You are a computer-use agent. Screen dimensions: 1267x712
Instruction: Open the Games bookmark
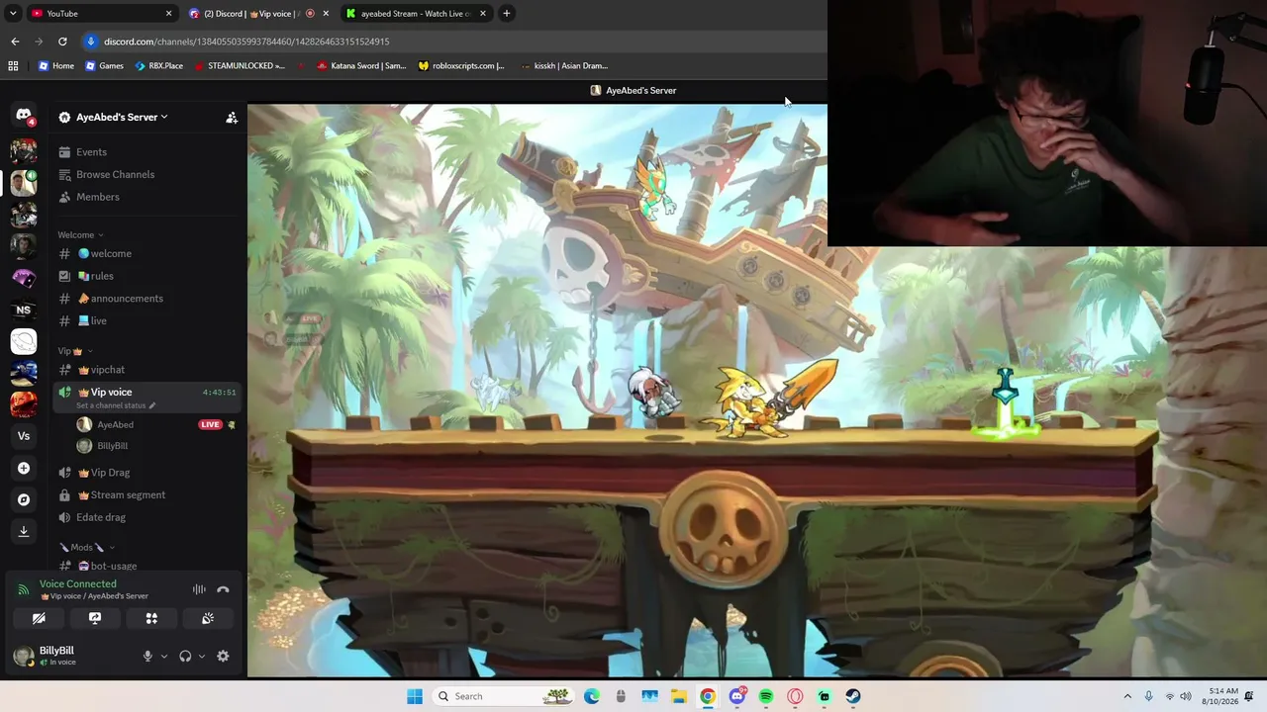point(104,66)
